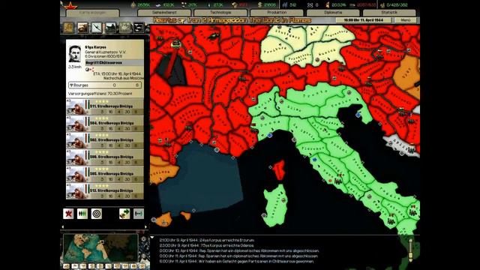The height and width of the screenshot is (270, 480).
Task: Select the 582. Strelkovaya Diviziya row
Action: tap(105, 140)
